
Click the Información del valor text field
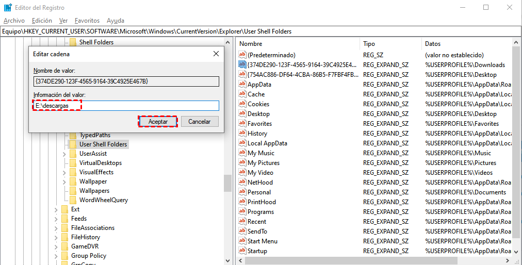[x=126, y=106]
